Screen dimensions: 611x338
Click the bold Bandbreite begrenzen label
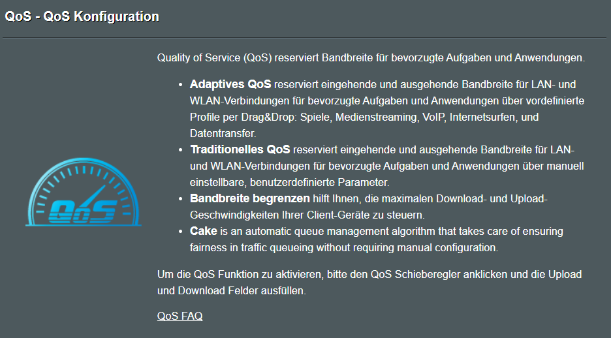coord(250,198)
